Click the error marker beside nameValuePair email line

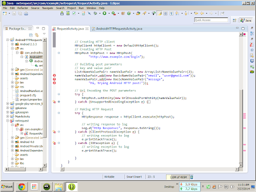click(x=54, y=75)
